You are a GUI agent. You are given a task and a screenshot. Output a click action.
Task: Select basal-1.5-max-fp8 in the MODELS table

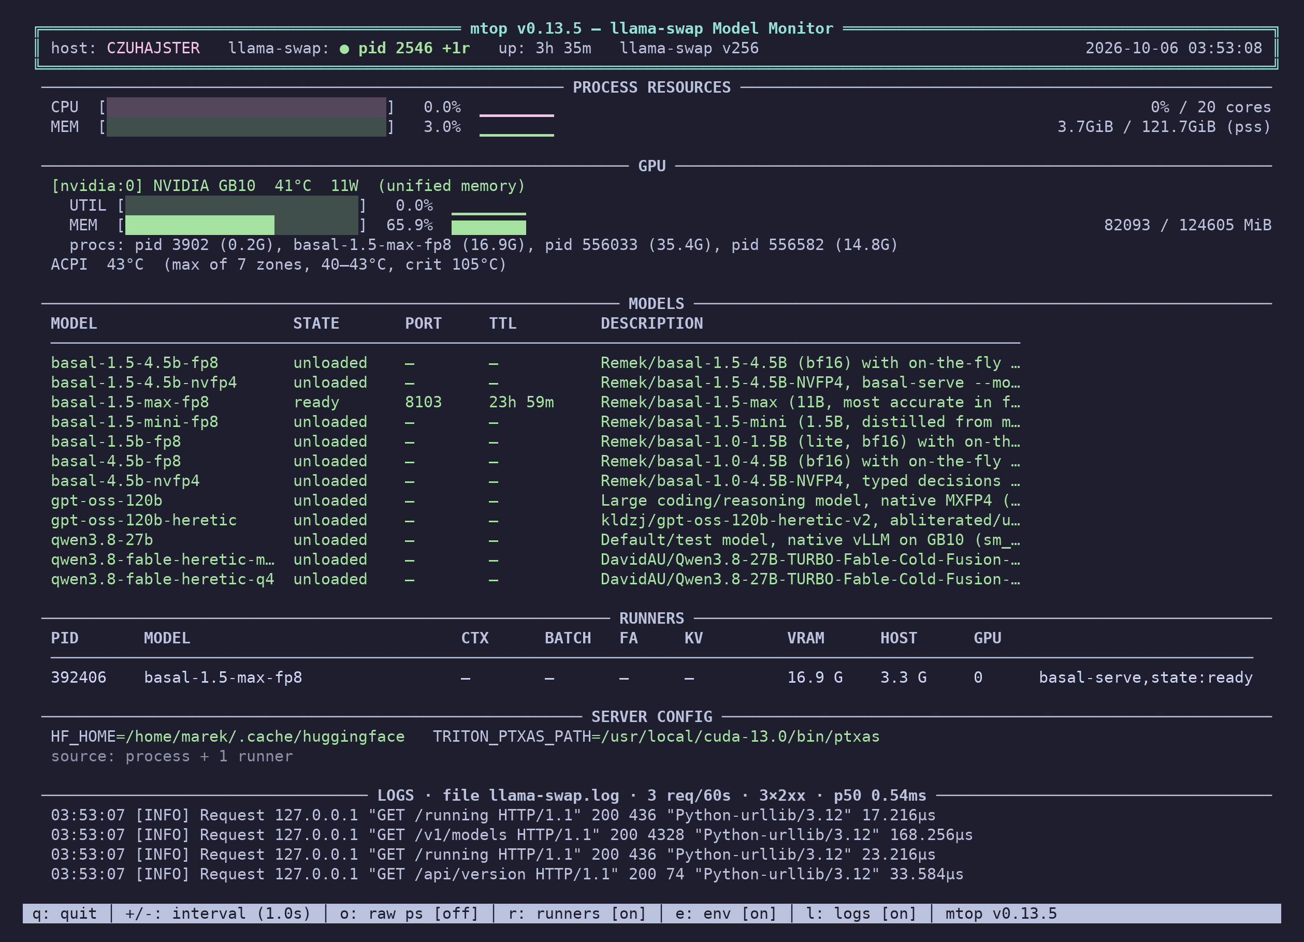(x=535, y=402)
